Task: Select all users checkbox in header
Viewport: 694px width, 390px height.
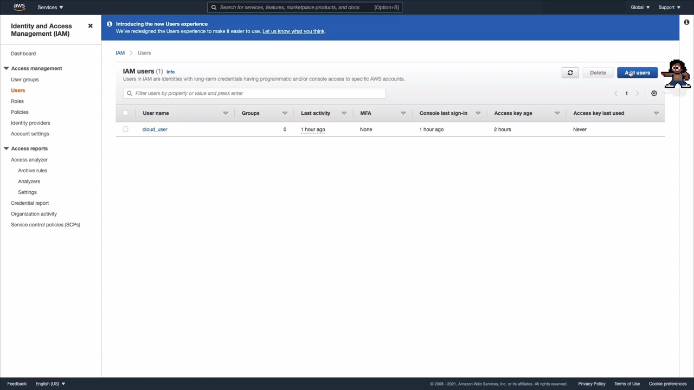Action: click(x=125, y=113)
